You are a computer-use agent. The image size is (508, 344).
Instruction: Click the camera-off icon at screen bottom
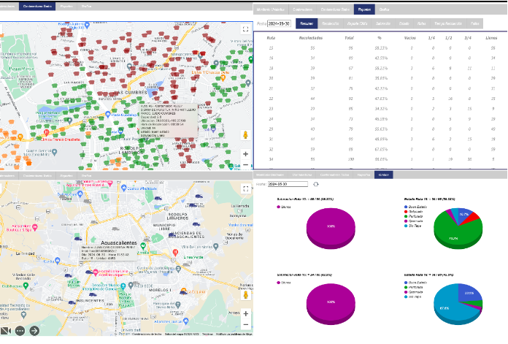coord(6,331)
